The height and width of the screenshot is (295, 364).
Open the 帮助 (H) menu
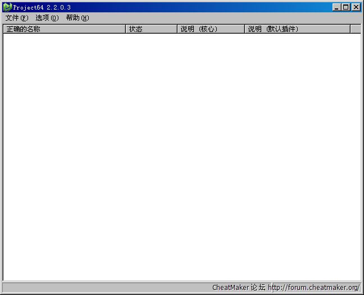click(x=77, y=18)
